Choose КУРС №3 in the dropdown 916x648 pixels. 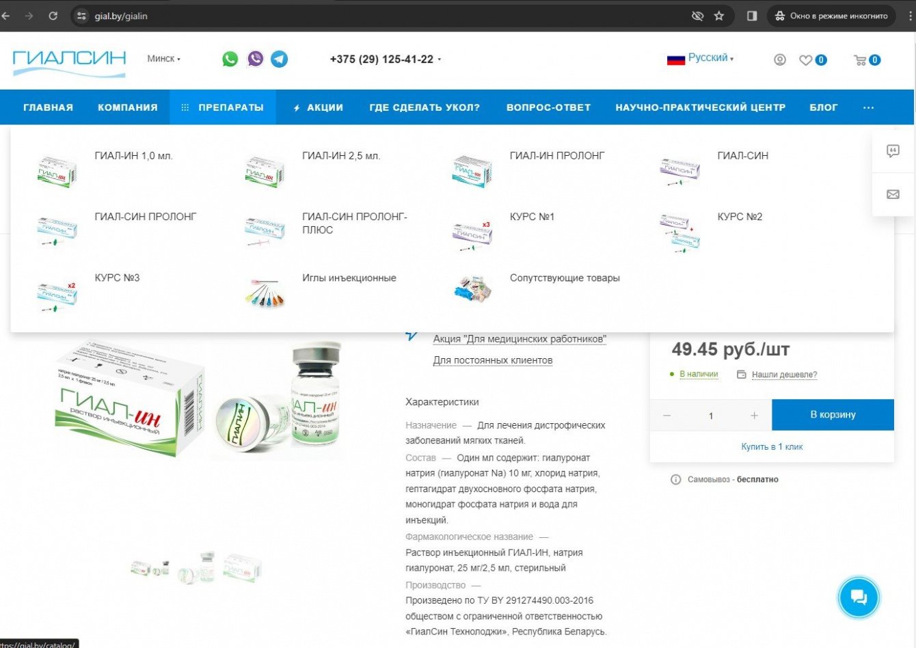click(x=117, y=278)
